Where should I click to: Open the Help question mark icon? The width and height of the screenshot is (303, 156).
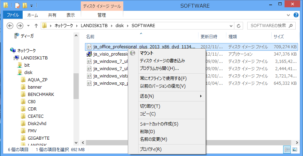tap(296, 15)
